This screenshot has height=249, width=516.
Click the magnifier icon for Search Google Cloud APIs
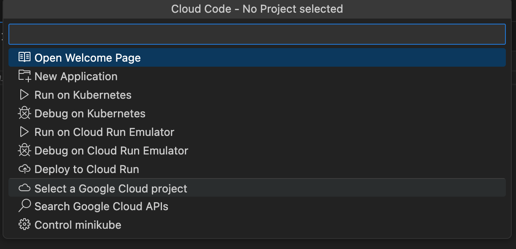tap(25, 206)
